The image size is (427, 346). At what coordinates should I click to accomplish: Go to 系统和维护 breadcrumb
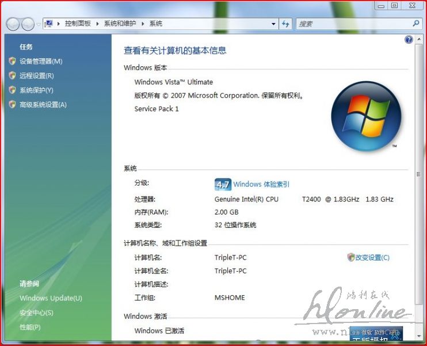pos(120,24)
